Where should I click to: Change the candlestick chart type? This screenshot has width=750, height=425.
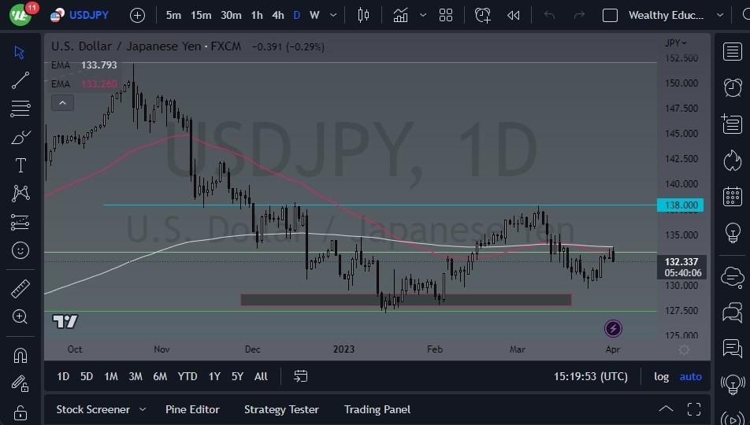[363, 15]
